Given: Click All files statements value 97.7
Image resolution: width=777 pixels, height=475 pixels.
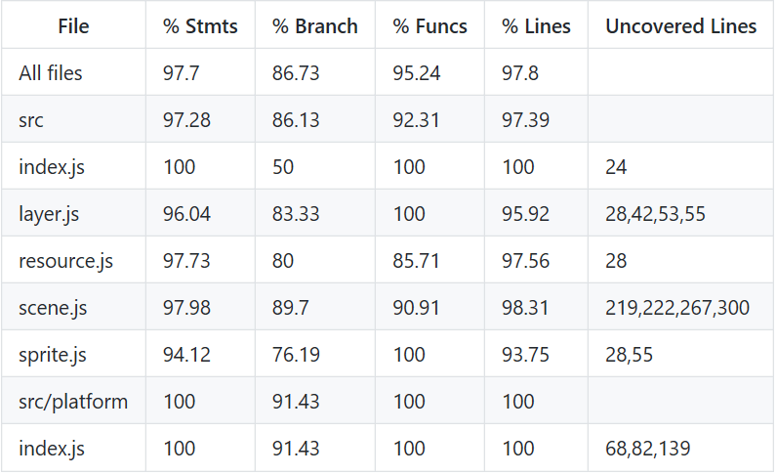Looking at the screenshot, I should (x=181, y=73).
